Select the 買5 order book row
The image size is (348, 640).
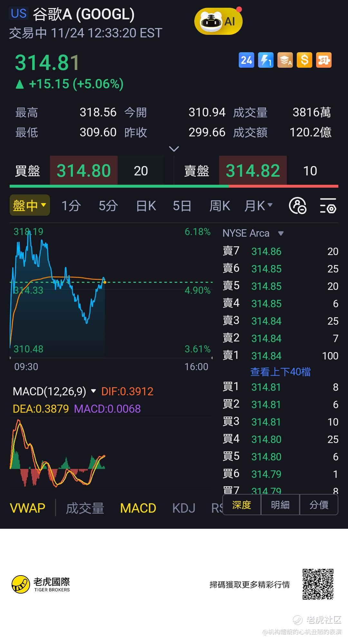point(280,457)
